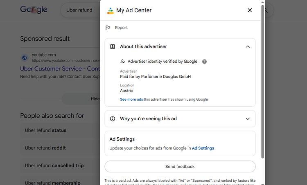Screen dimensions: 307x185
Task: Click the About this advertiser person icon
Action: [x=113, y=46]
